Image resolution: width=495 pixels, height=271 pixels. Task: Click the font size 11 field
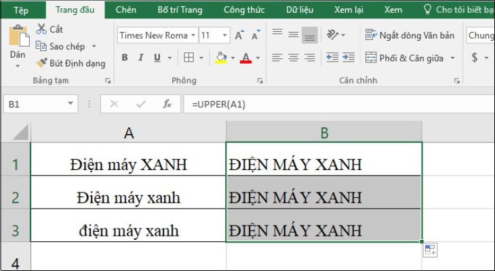pos(210,35)
